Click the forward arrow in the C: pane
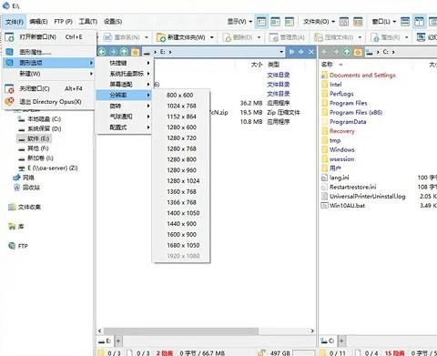Screen dimensions: 437x356 coord(336,52)
